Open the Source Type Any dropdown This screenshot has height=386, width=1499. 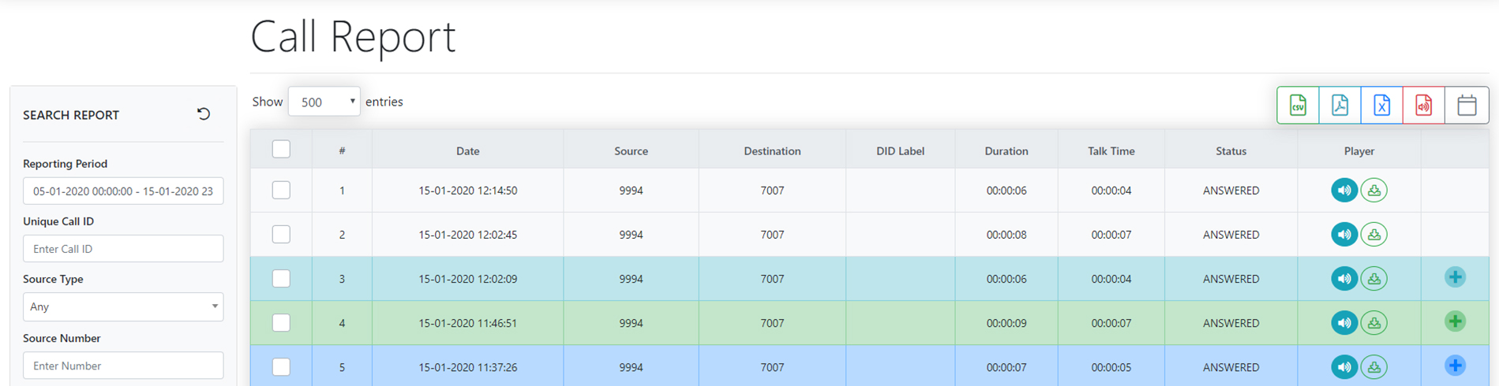(123, 306)
